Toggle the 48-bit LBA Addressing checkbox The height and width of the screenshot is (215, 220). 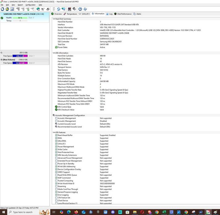[x=56, y=166]
